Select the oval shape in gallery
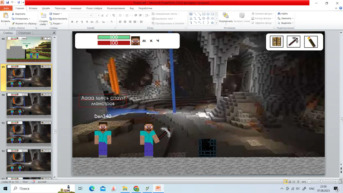Viewport: 343px width, 193px height. tap(208, 14)
